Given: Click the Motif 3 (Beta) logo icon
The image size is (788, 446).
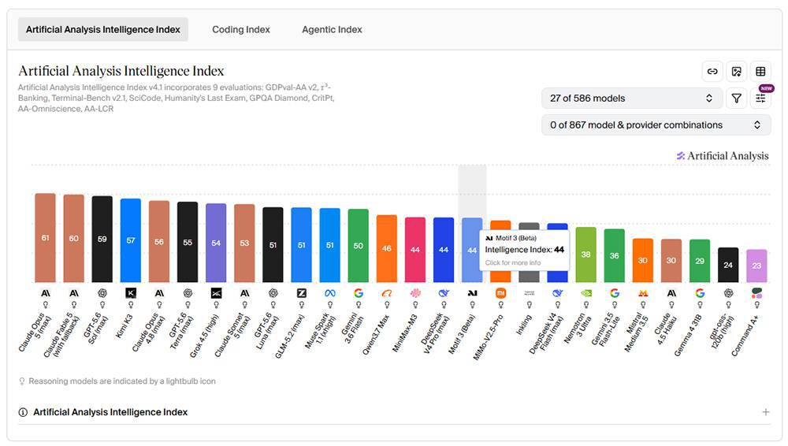Looking at the screenshot, I should pos(472,293).
